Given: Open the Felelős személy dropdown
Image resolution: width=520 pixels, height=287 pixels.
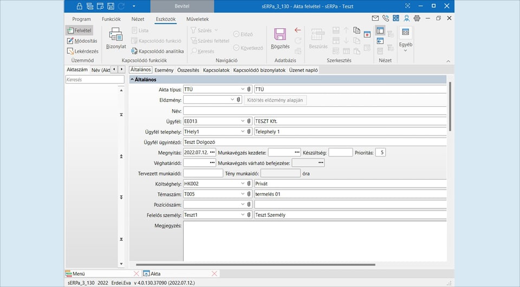Looking at the screenshot, I should tap(243, 215).
